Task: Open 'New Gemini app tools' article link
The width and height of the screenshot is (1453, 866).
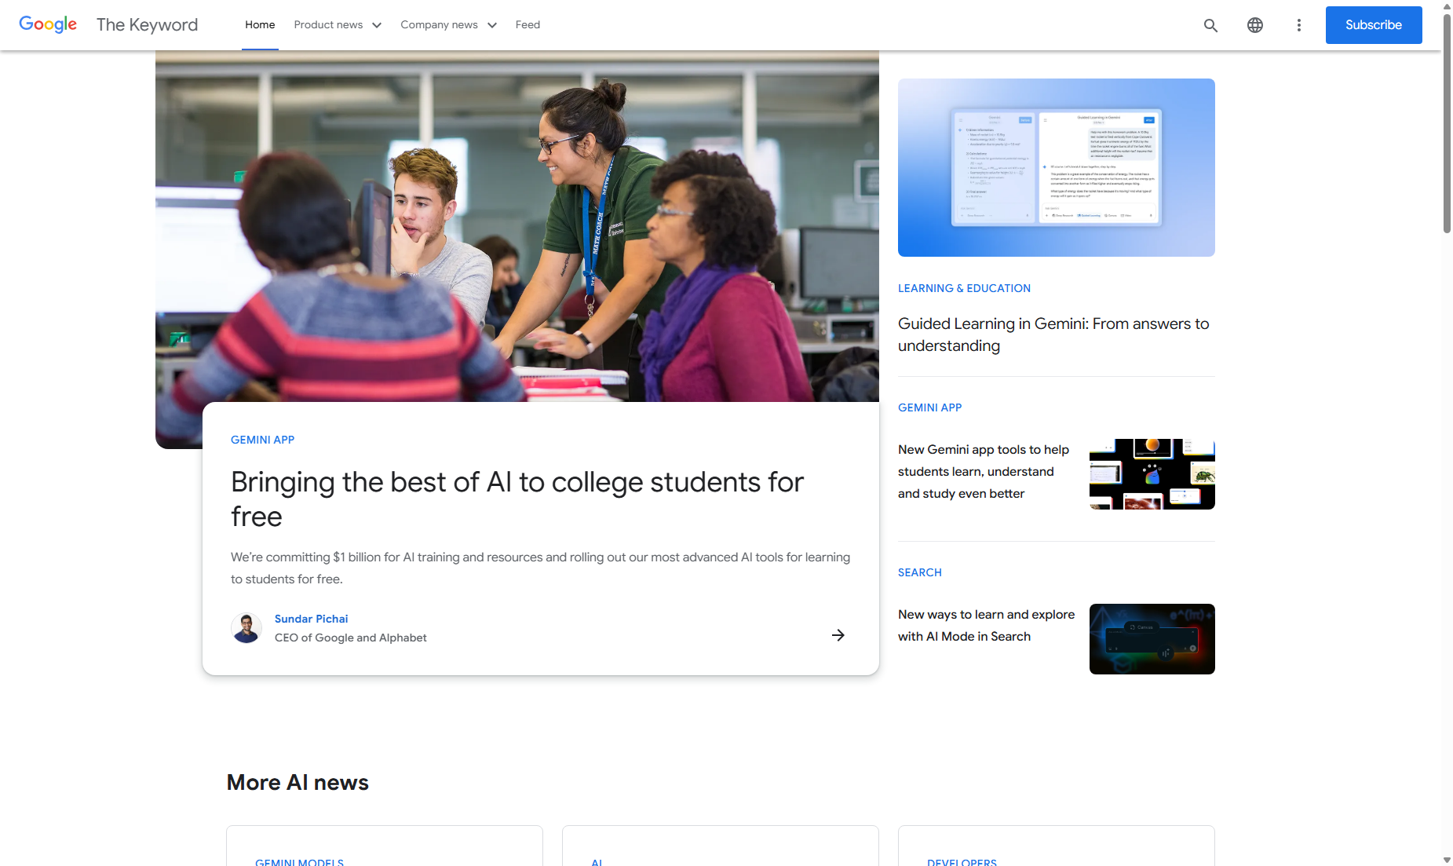Action: (x=984, y=471)
